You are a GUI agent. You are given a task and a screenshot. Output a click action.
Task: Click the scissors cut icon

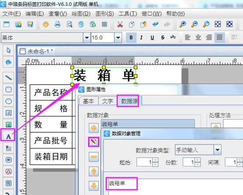tap(120, 24)
